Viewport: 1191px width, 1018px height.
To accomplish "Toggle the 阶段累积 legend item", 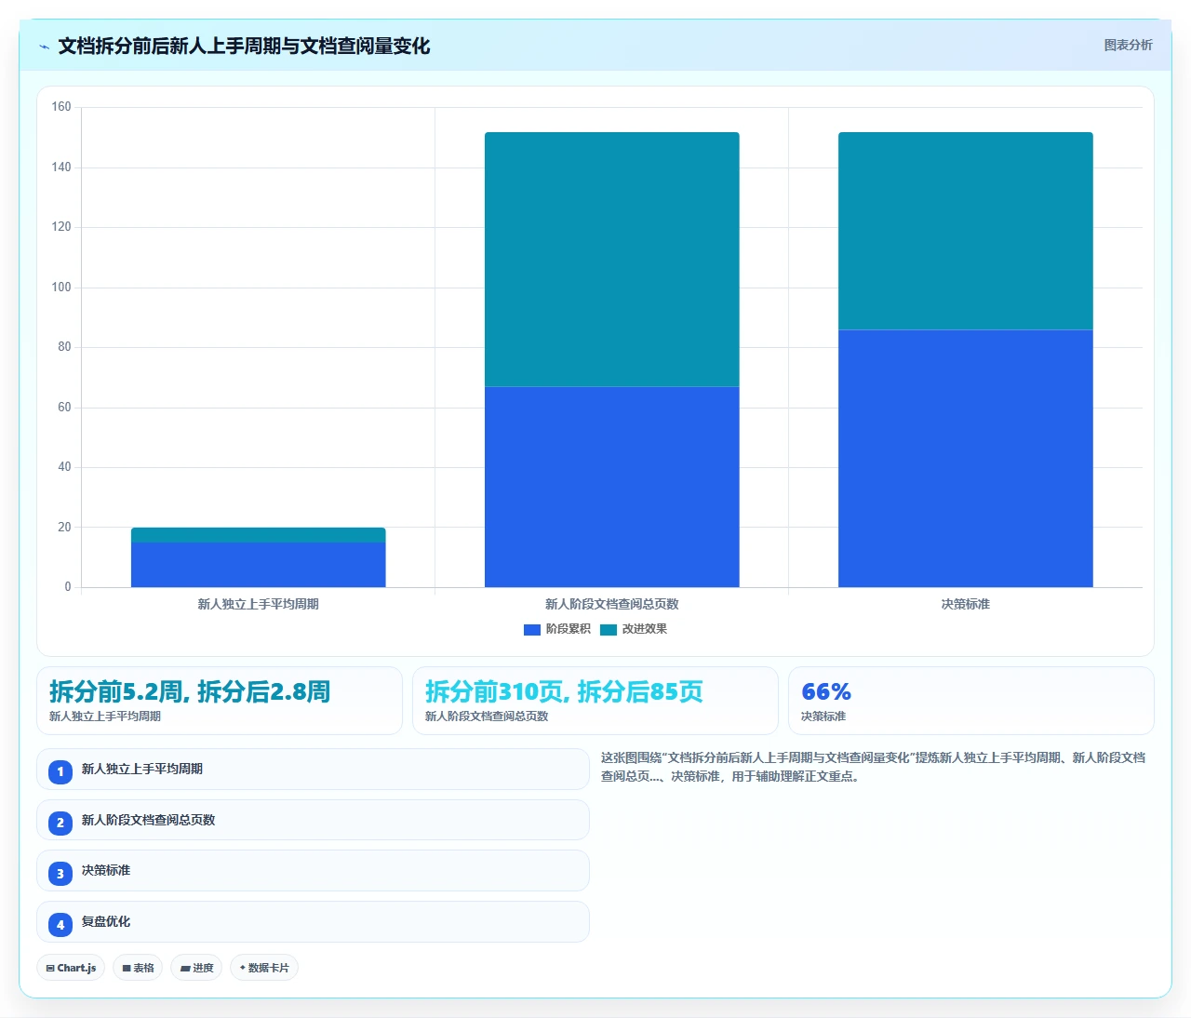I will (x=557, y=629).
